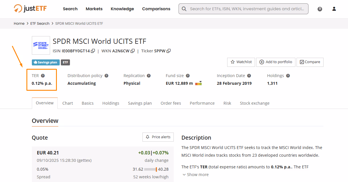Click the justETF logo
This screenshot has width=348, height=182.
pyautogui.click(x=30, y=9)
